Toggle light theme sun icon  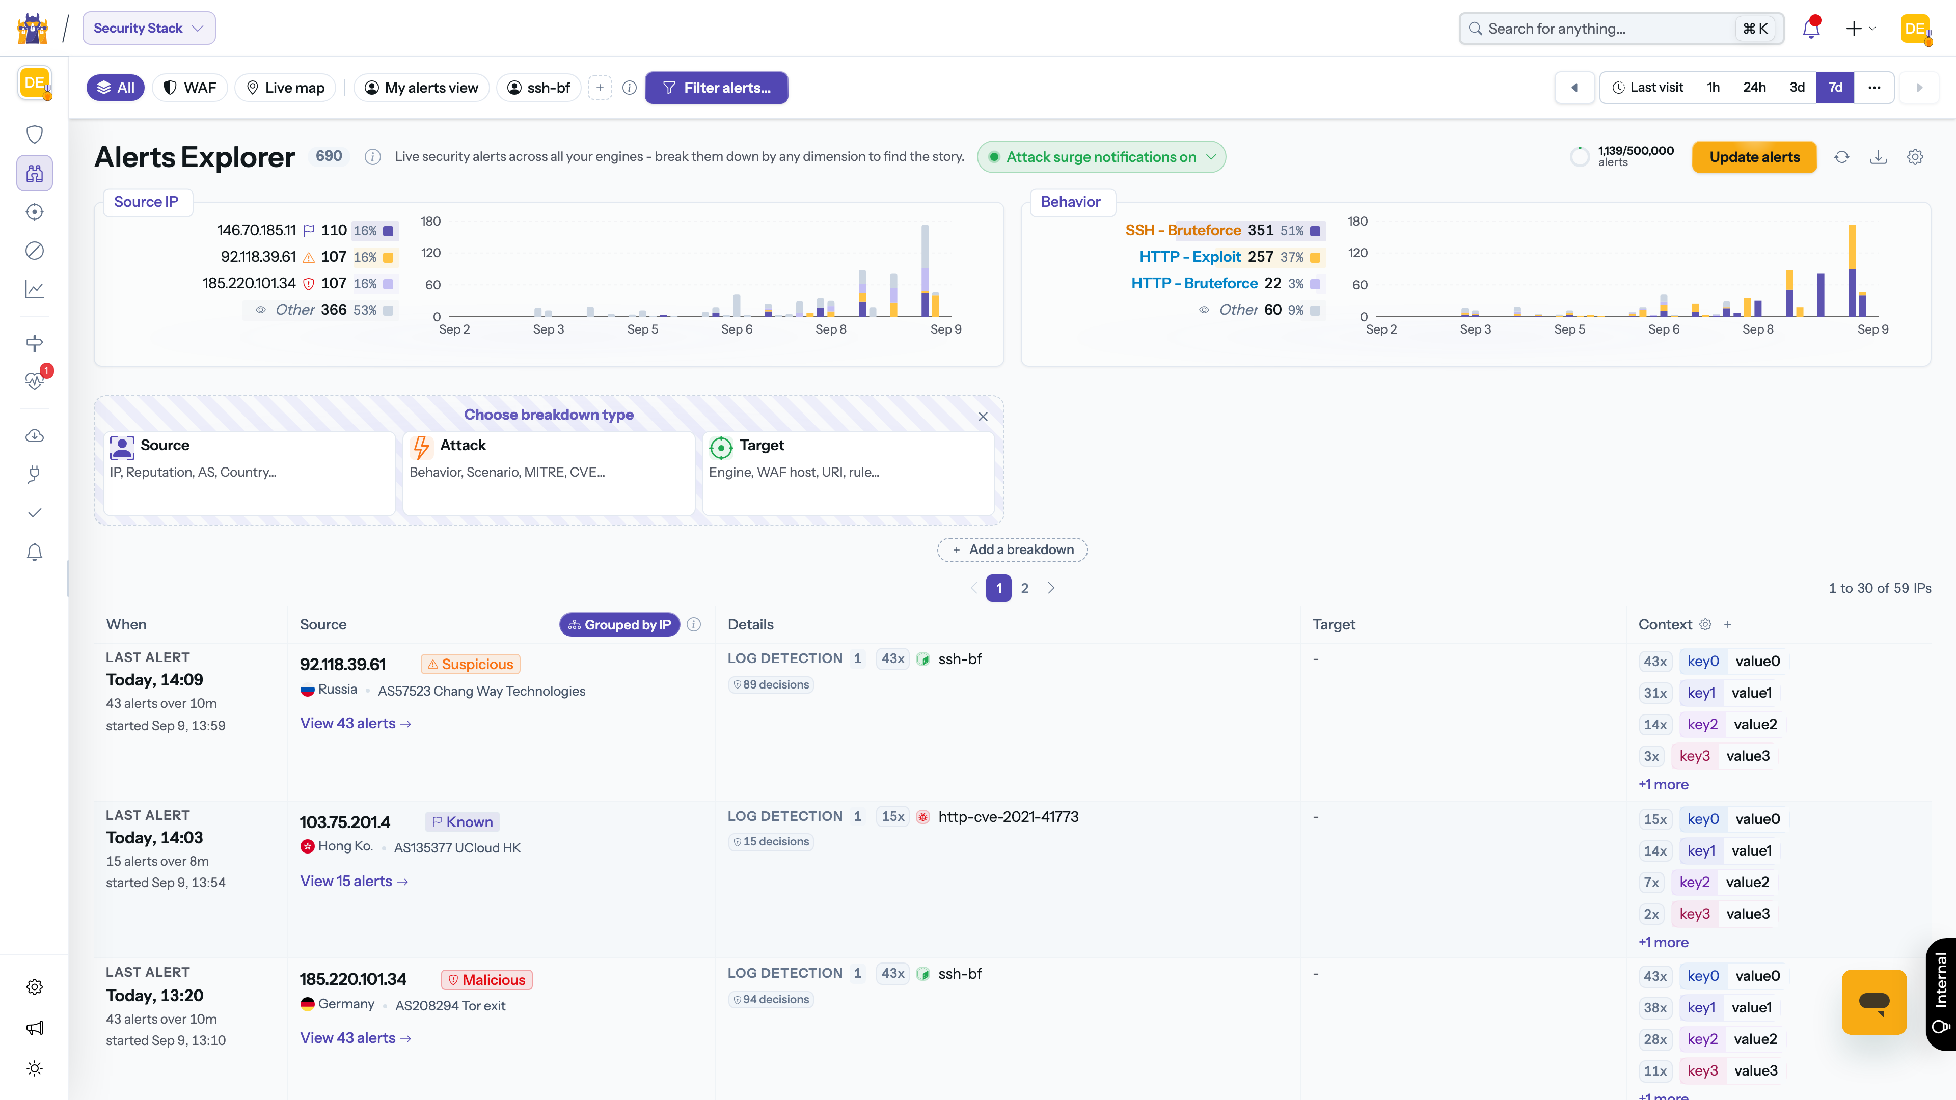[x=34, y=1068]
